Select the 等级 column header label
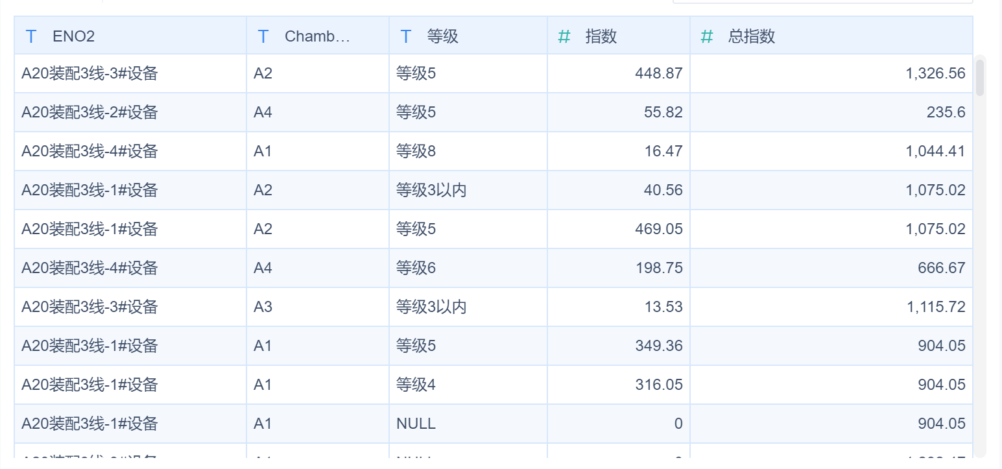This screenshot has height=469, width=1002. click(443, 36)
